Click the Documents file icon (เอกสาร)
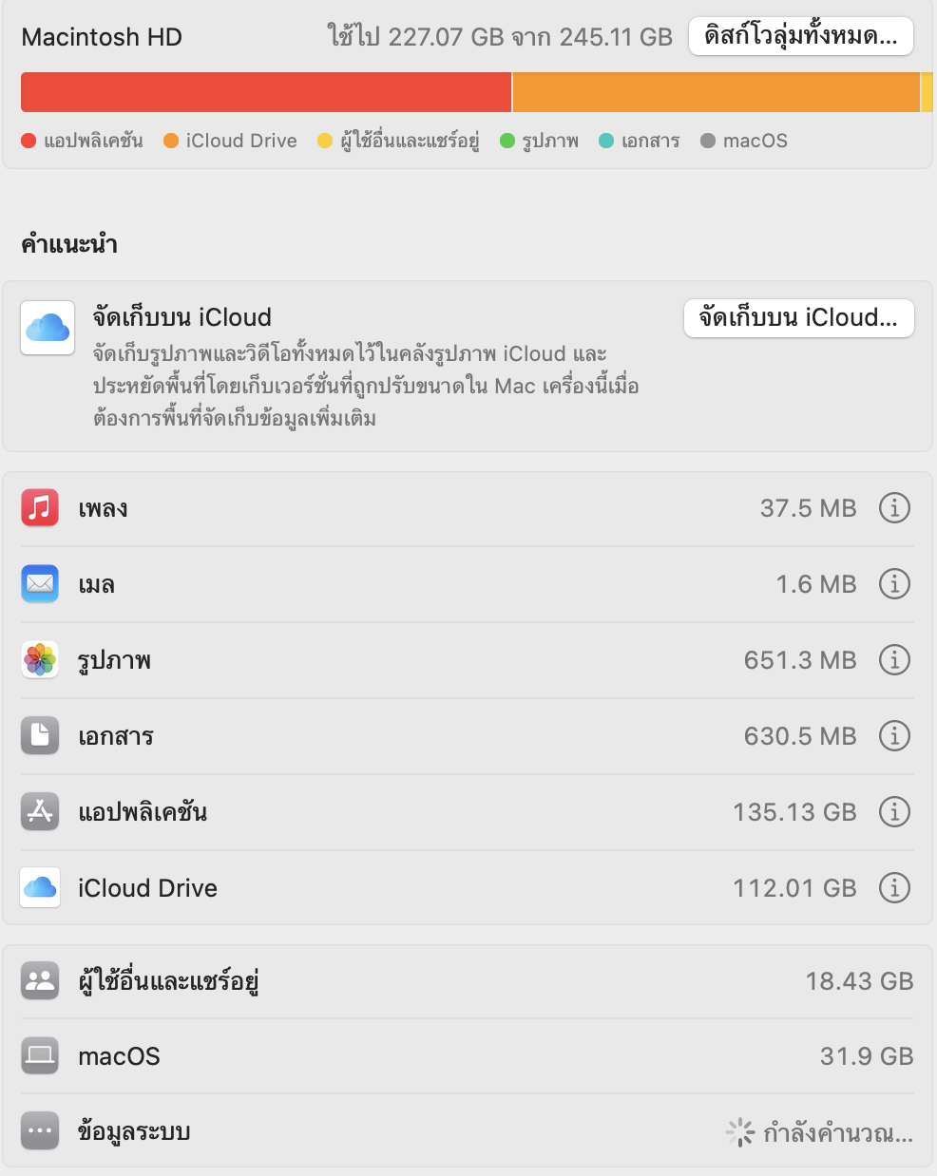The image size is (937, 1176). tap(40, 736)
